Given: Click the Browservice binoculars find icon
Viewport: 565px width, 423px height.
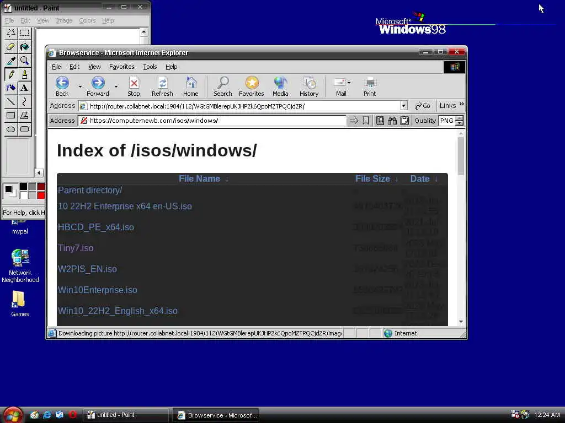Looking at the screenshot, I should (x=392, y=121).
